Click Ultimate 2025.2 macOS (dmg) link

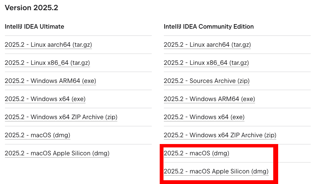click(x=37, y=135)
